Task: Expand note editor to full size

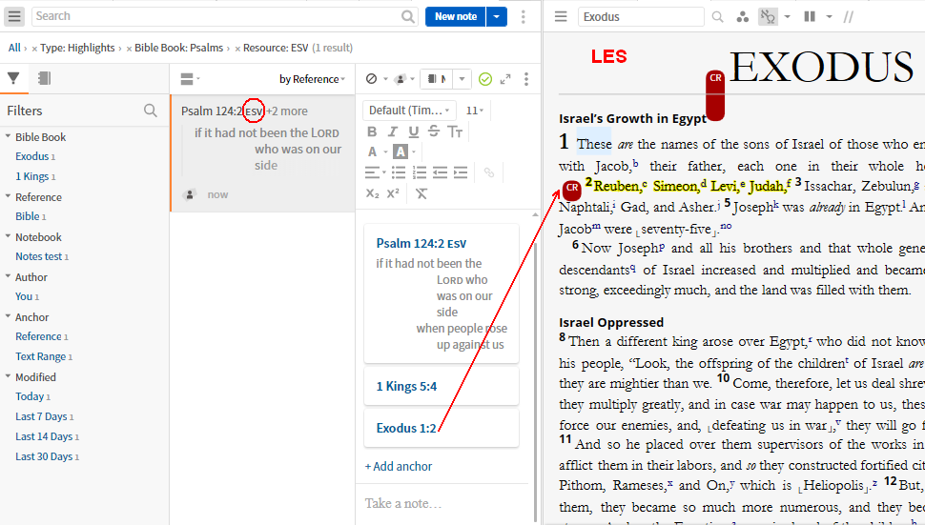Action: click(x=505, y=79)
